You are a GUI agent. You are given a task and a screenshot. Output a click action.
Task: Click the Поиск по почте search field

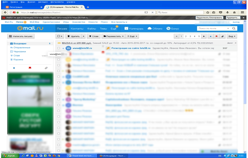211,28
